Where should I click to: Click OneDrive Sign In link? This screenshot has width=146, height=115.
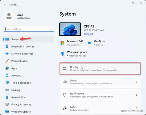(99, 45)
